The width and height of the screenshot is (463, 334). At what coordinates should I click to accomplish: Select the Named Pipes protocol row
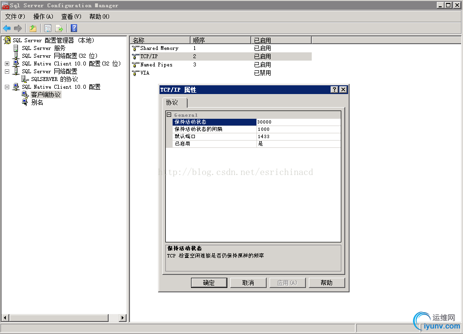[222, 64]
